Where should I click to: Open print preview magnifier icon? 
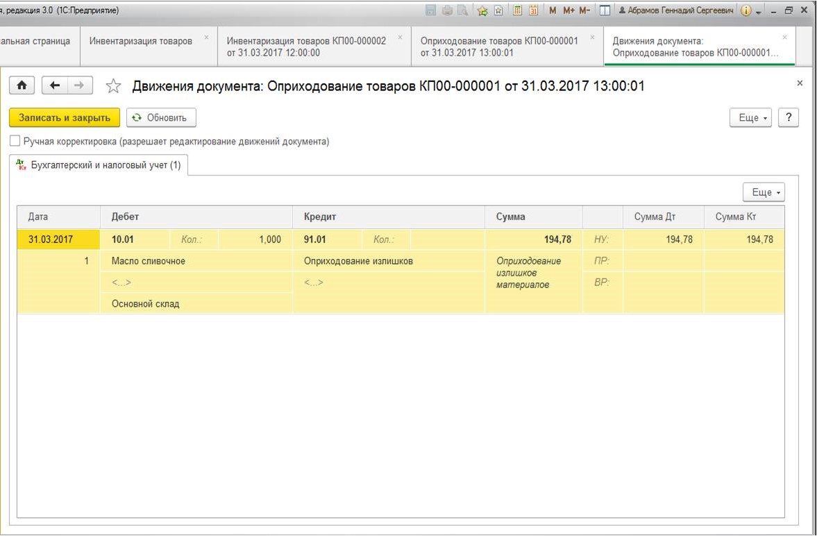pos(462,10)
